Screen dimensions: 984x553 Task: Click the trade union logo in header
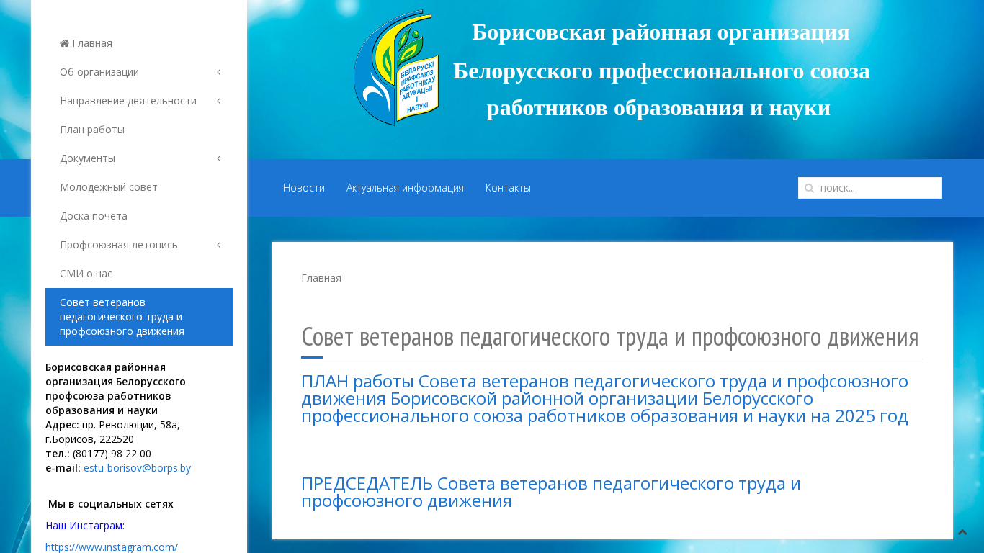[396, 68]
